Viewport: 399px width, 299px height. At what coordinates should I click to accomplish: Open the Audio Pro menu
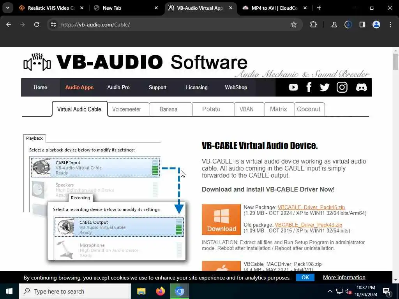118,88
